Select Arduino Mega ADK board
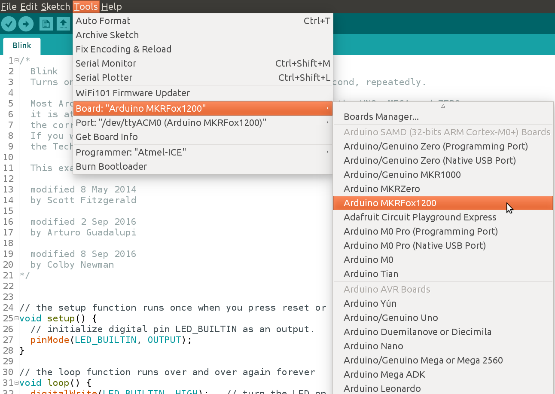555x394 pixels. pyautogui.click(x=443, y=374)
